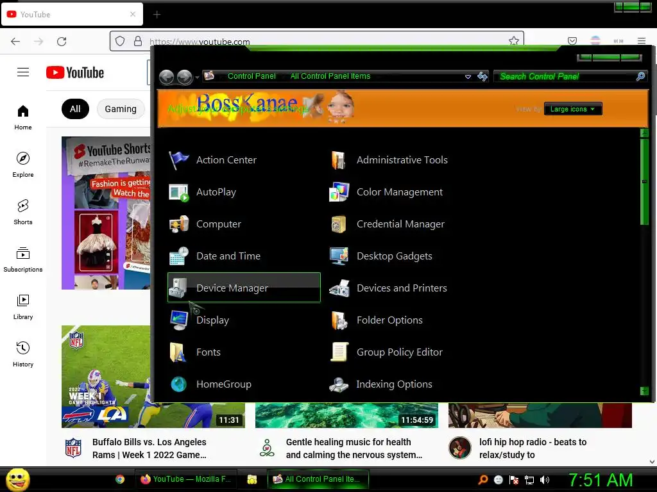This screenshot has width=657, height=492.
Task: Open YouTube Library in sidebar
Action: pyautogui.click(x=23, y=307)
